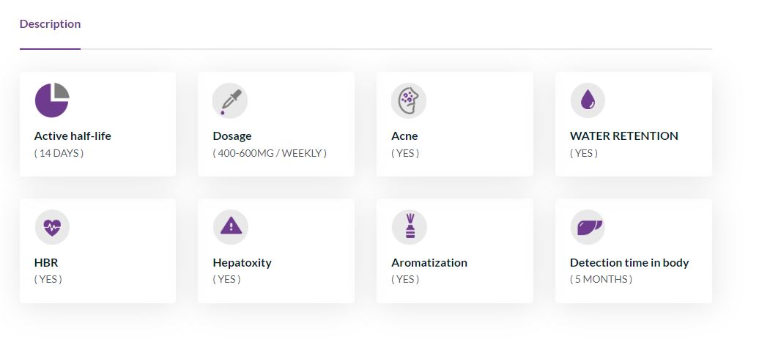Click the Aromatization heading
This screenshot has height=345, width=759.
coord(429,263)
